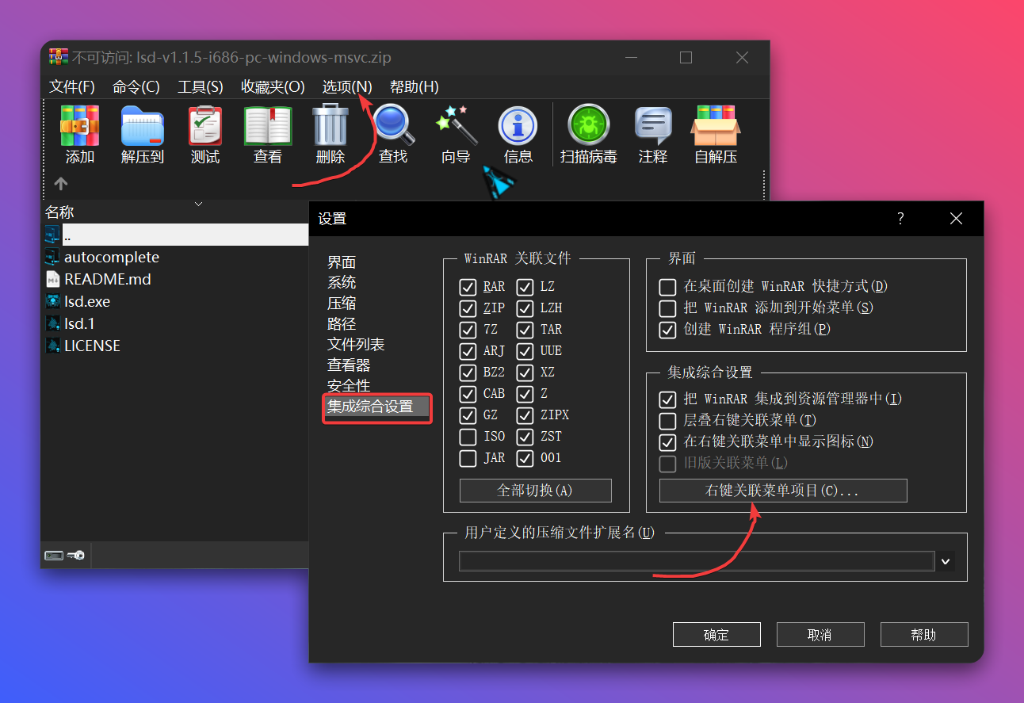
Task: Click the 名称 column header
Action: coord(60,212)
